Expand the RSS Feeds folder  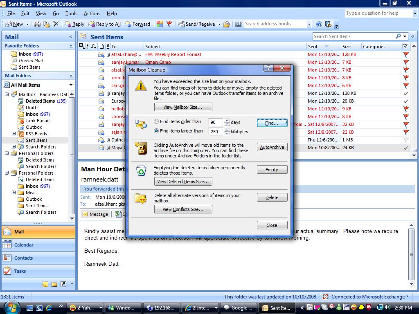(x=14, y=134)
